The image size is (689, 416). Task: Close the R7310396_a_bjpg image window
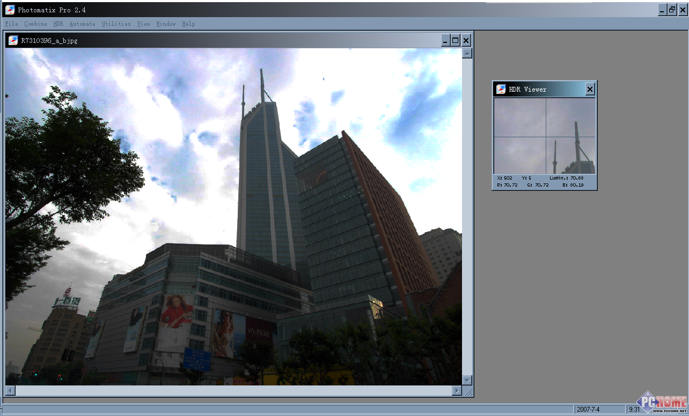(466, 40)
